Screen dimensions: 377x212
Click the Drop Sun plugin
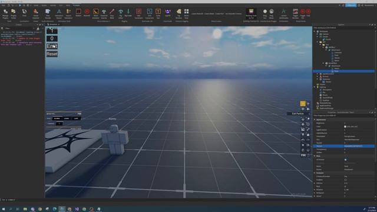264,14
